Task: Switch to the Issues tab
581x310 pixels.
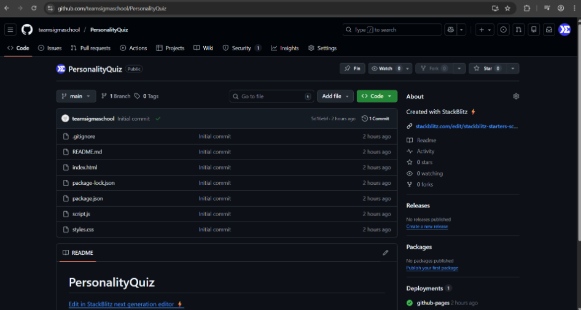Action: click(50, 48)
